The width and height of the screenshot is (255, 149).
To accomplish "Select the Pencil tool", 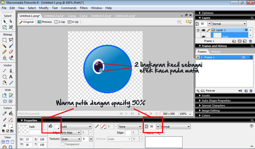I will [5, 52].
